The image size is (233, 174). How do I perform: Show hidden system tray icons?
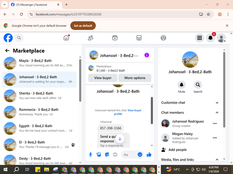[187, 169]
